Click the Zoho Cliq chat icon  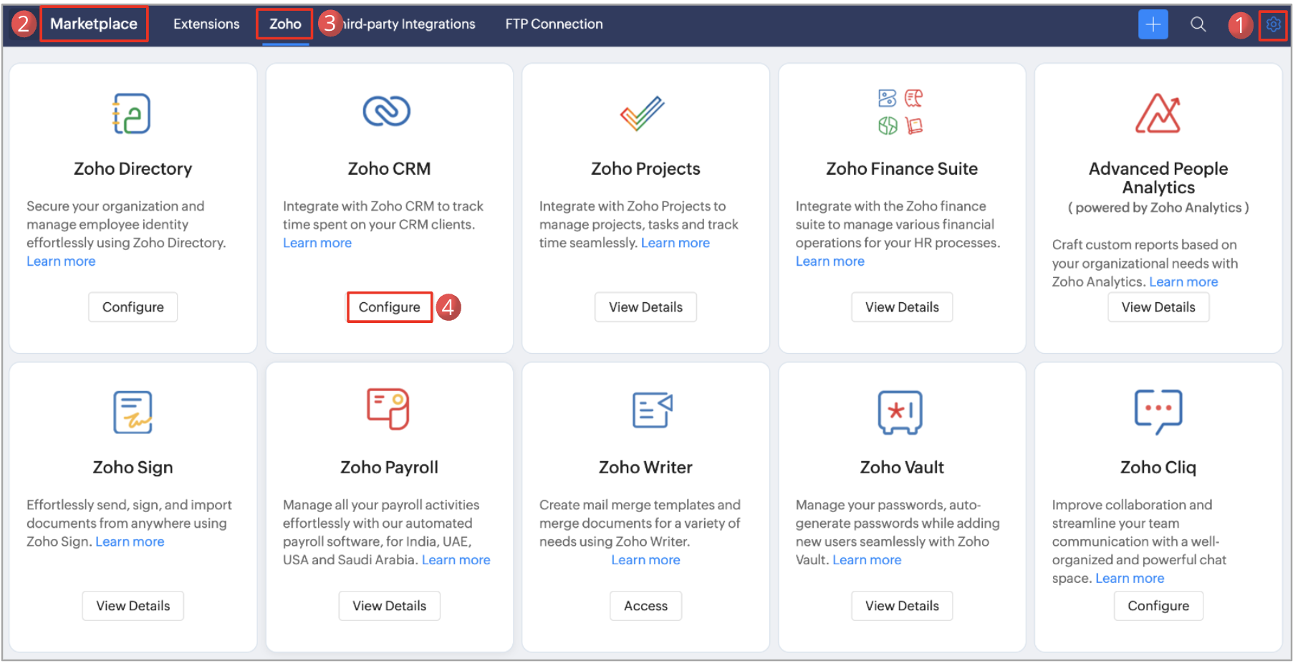1158,411
